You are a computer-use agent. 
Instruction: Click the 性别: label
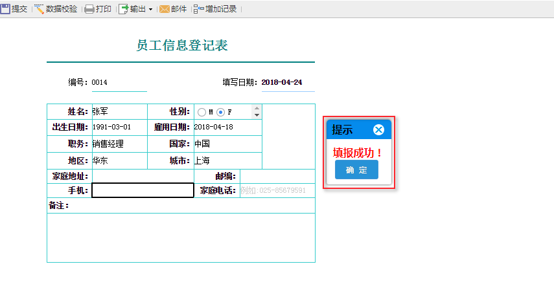click(179, 111)
